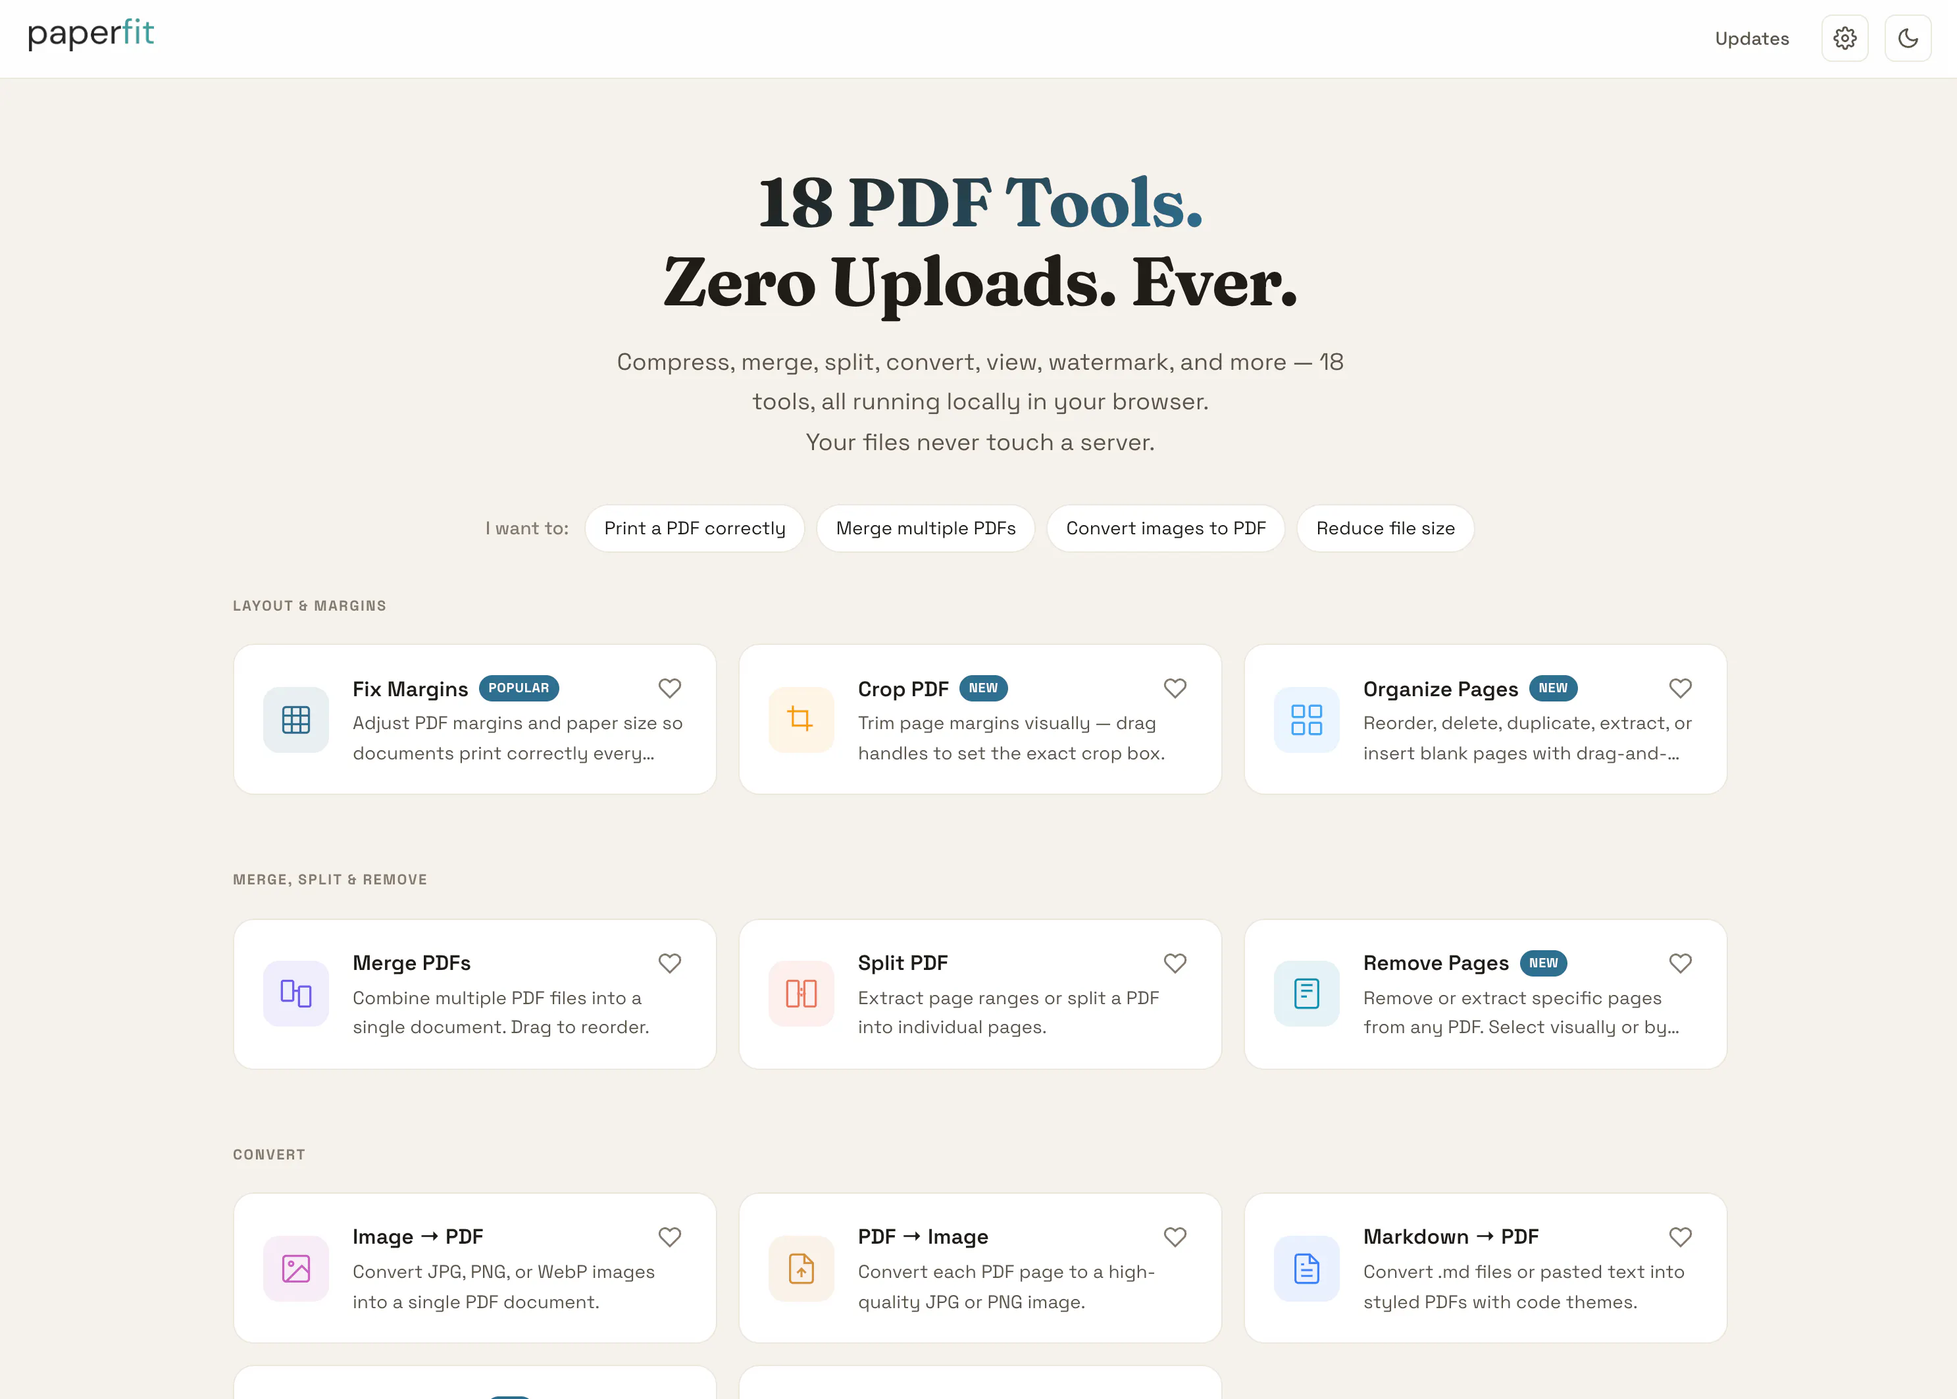Click the Crop PDF crop icon

tap(801, 719)
